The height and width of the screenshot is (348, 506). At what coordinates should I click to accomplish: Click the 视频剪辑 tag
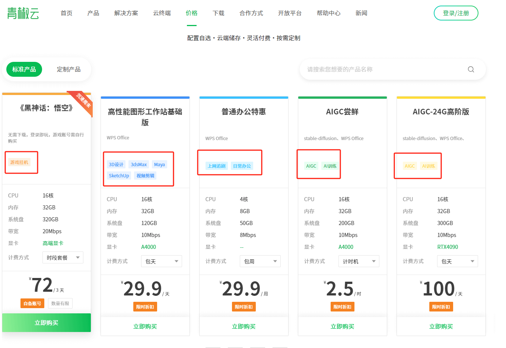(x=145, y=175)
